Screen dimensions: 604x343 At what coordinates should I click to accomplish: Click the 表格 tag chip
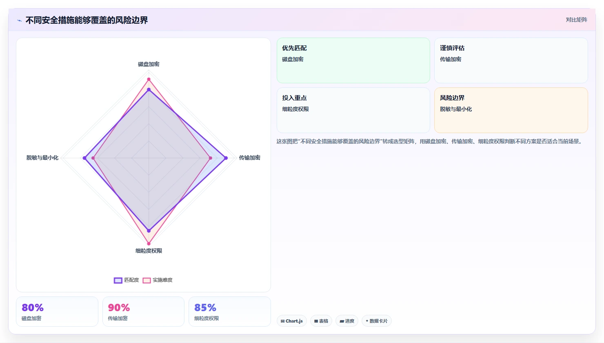(x=321, y=321)
